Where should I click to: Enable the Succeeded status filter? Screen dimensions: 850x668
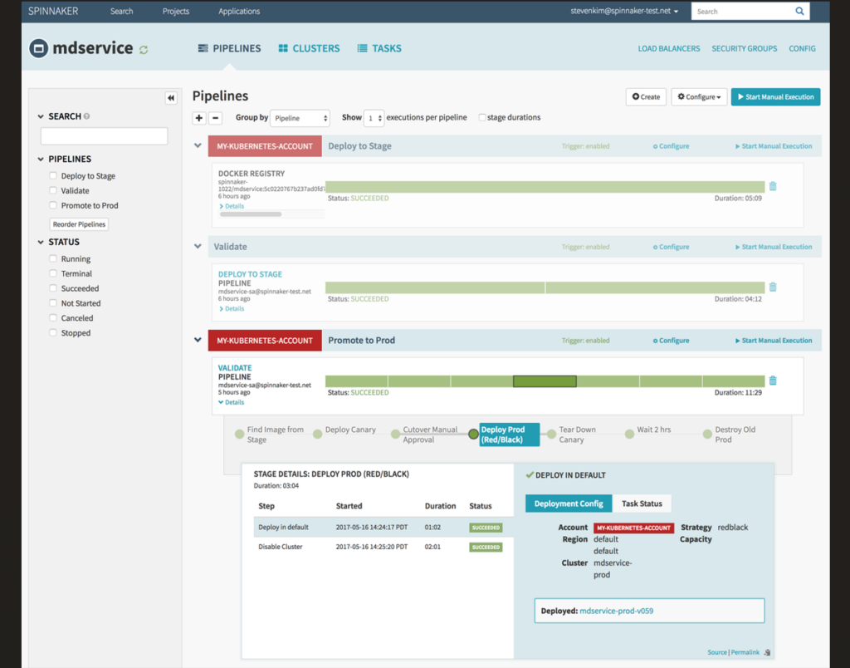[53, 288]
